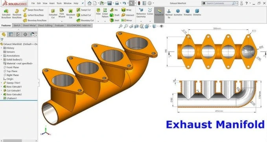
Task: Open the Tools menu
Action: click(x=59, y=3)
